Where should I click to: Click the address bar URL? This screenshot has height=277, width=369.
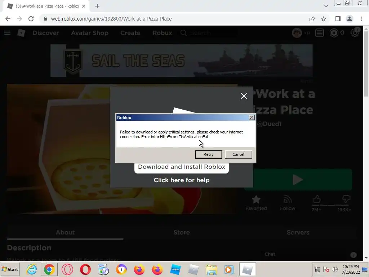click(111, 19)
